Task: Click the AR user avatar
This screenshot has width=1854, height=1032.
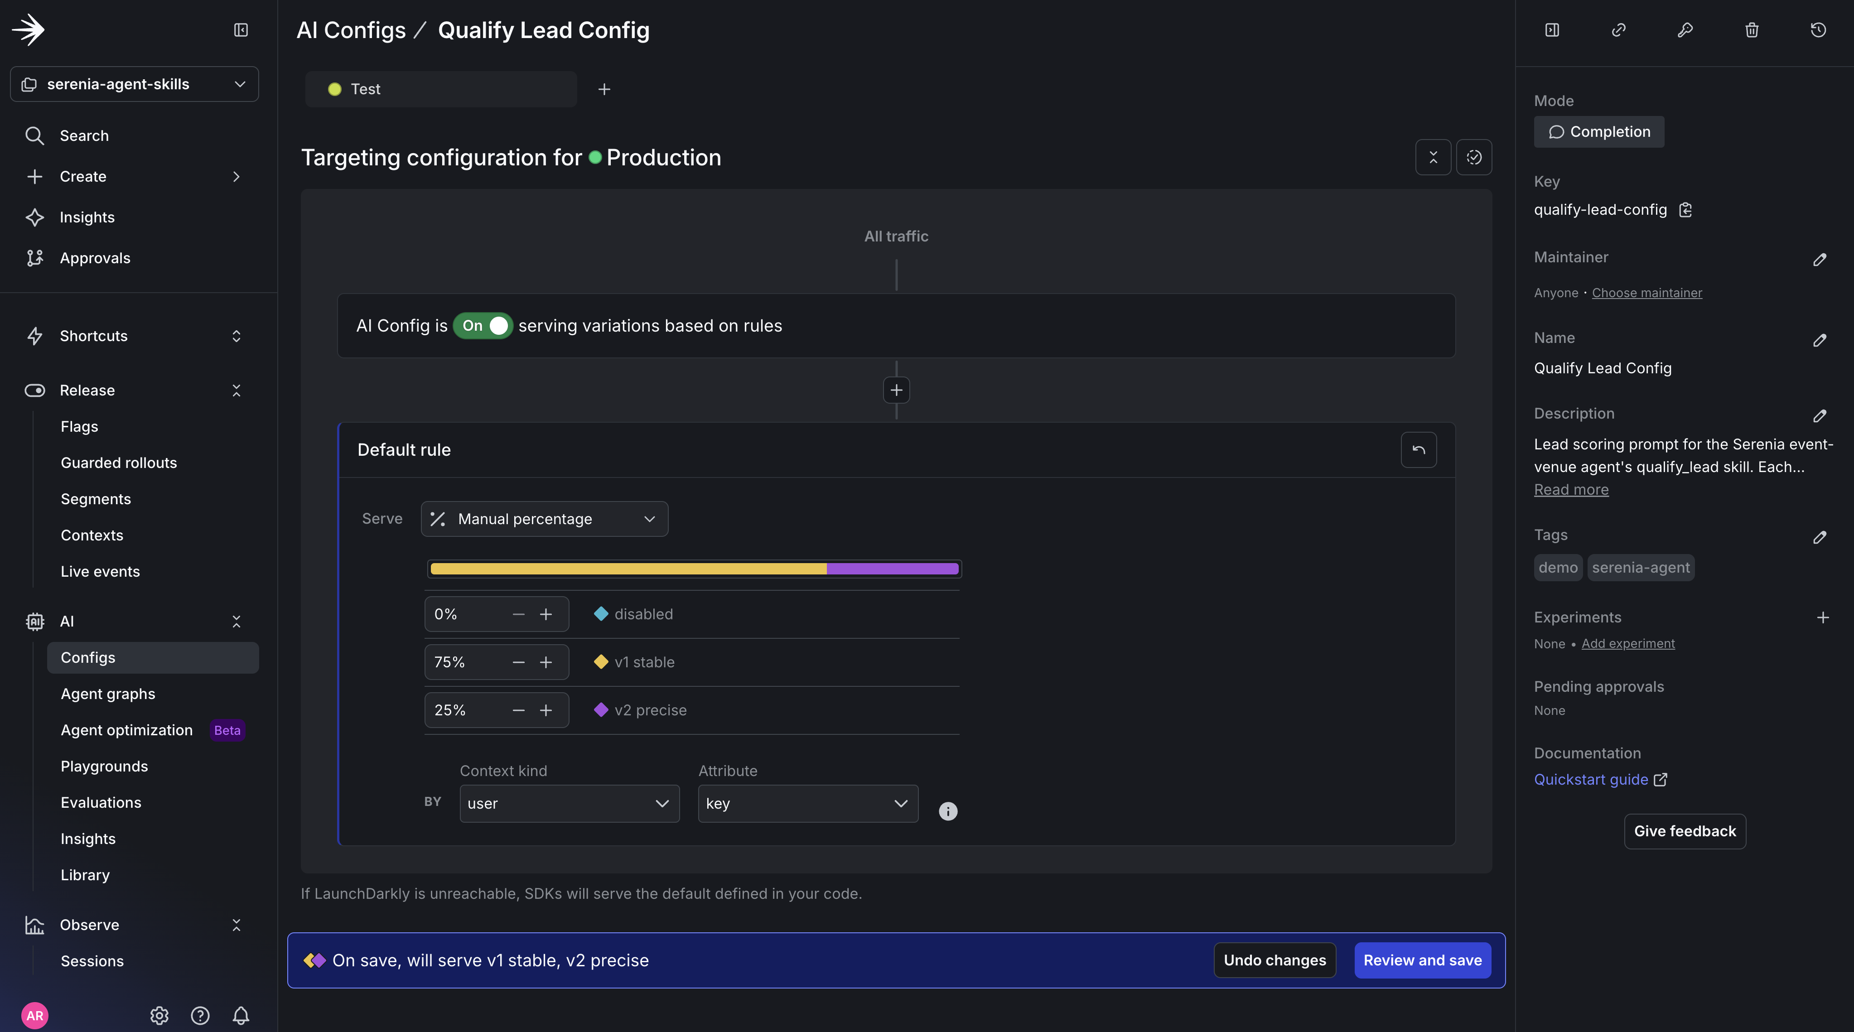Action: click(x=34, y=1015)
